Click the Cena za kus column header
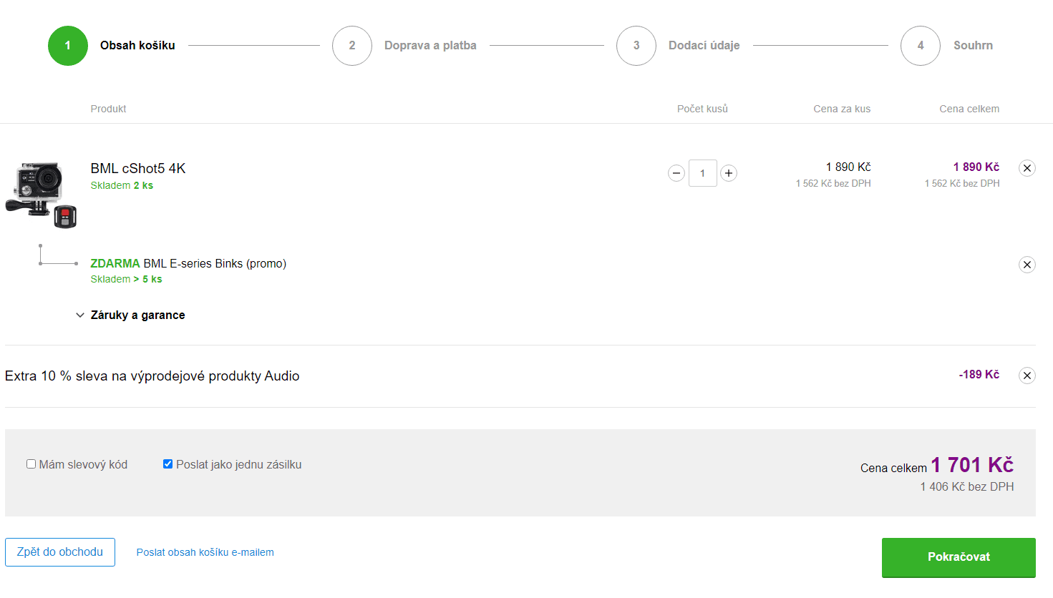Viewport: 1053px width, 598px height. pos(842,109)
